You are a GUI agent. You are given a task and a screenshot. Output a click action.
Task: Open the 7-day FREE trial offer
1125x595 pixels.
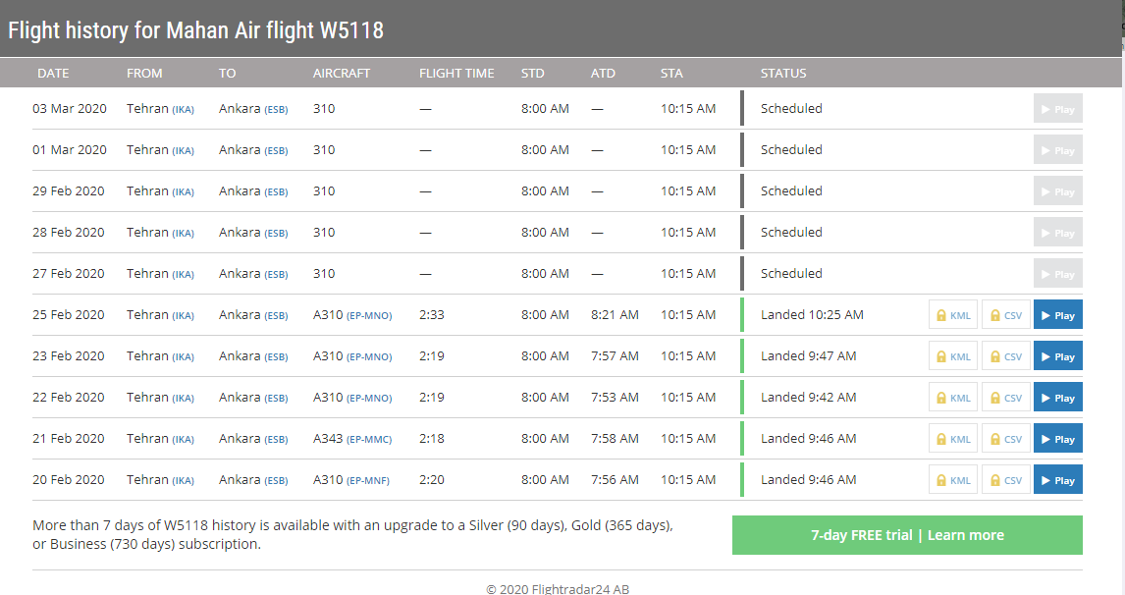pyautogui.click(x=907, y=535)
